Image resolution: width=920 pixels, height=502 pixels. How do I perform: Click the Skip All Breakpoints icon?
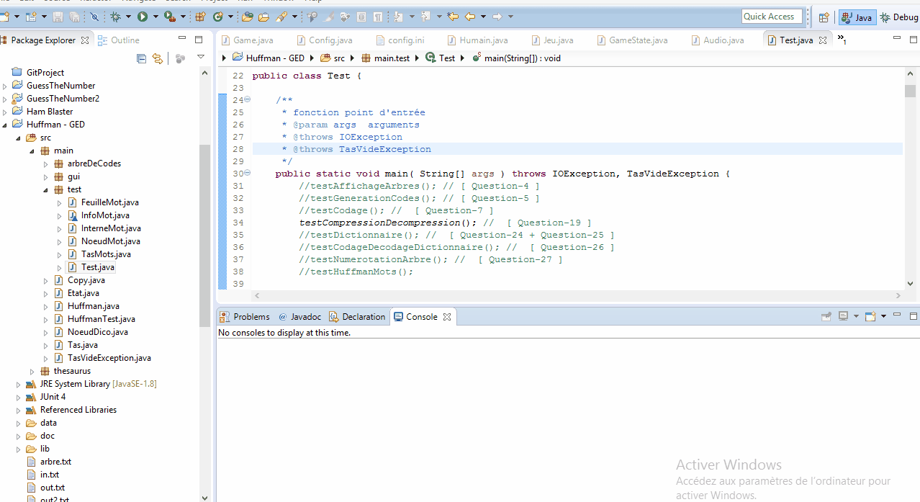pos(94,16)
